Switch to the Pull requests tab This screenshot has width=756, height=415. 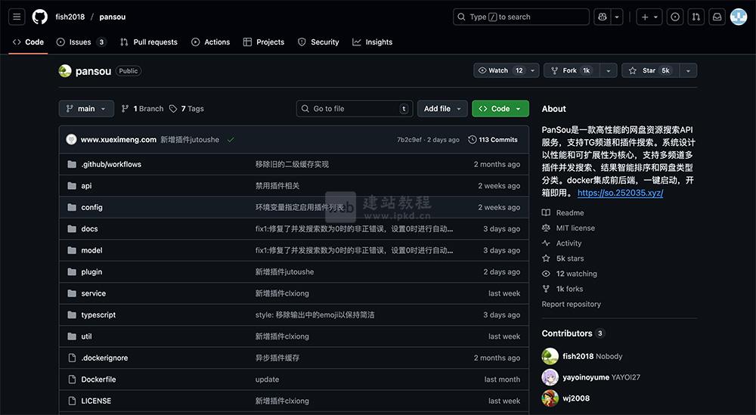pyautogui.click(x=149, y=42)
